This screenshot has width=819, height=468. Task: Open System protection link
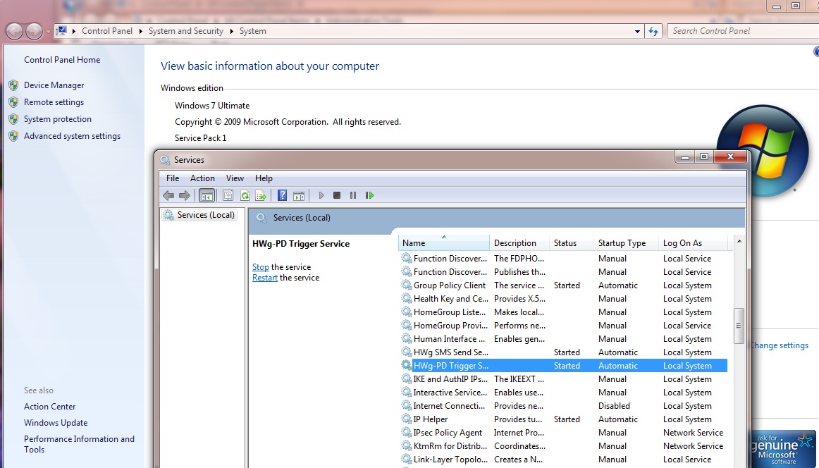pos(58,119)
